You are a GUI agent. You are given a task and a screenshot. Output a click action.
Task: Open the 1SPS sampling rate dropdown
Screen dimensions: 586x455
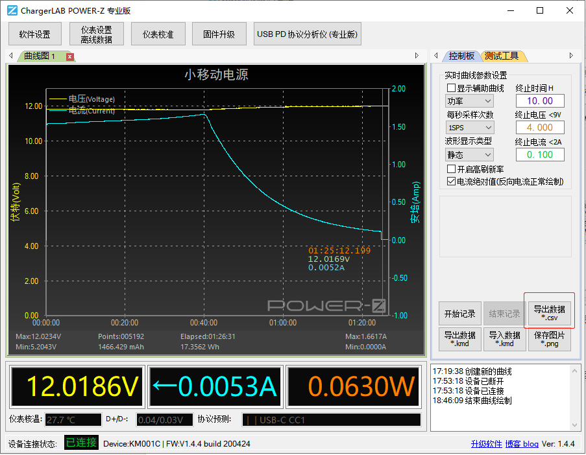[469, 128]
